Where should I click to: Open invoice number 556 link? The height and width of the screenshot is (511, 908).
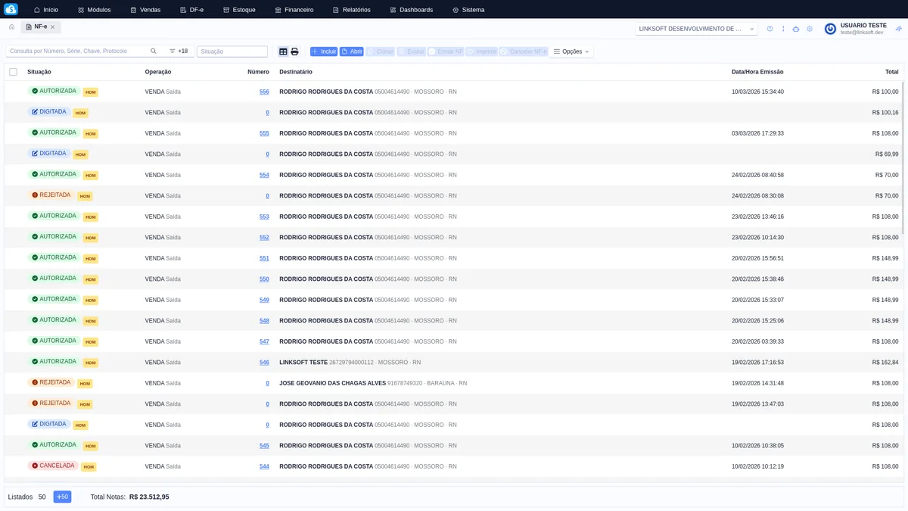[264, 92]
